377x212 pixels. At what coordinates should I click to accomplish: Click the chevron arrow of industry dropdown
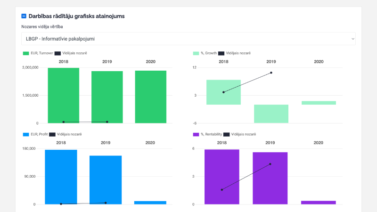(x=353, y=39)
